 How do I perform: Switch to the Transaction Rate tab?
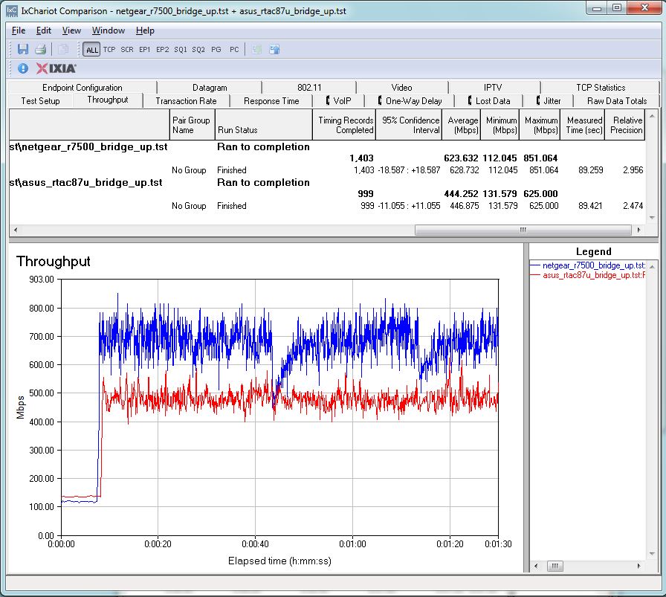pos(186,101)
